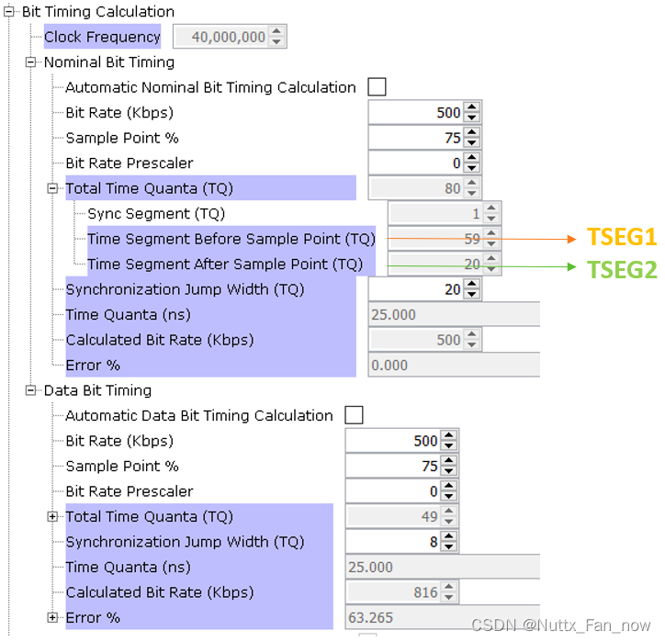
Task: Increase Data Bit Rate (Kbps) up arrow
Action: coord(449,435)
